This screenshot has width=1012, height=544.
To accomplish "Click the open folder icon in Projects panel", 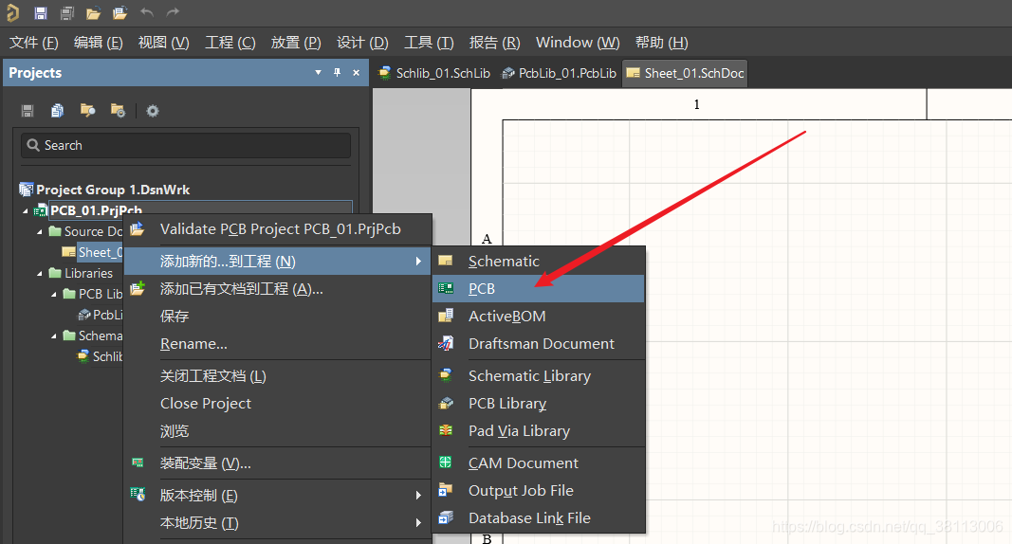I will [88, 111].
